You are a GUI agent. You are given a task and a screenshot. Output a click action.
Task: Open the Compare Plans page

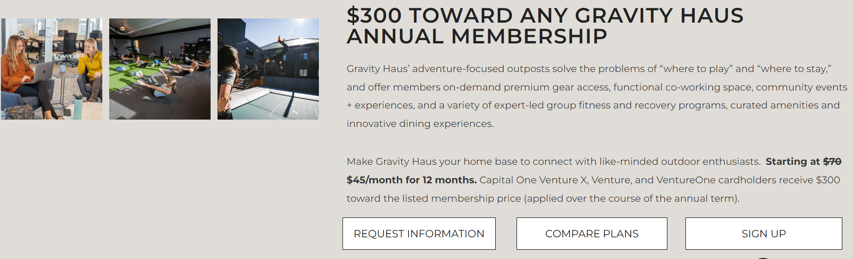[591, 234]
